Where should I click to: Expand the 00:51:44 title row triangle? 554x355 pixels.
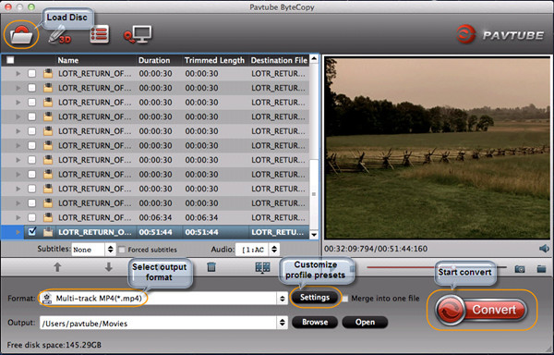[18, 232]
